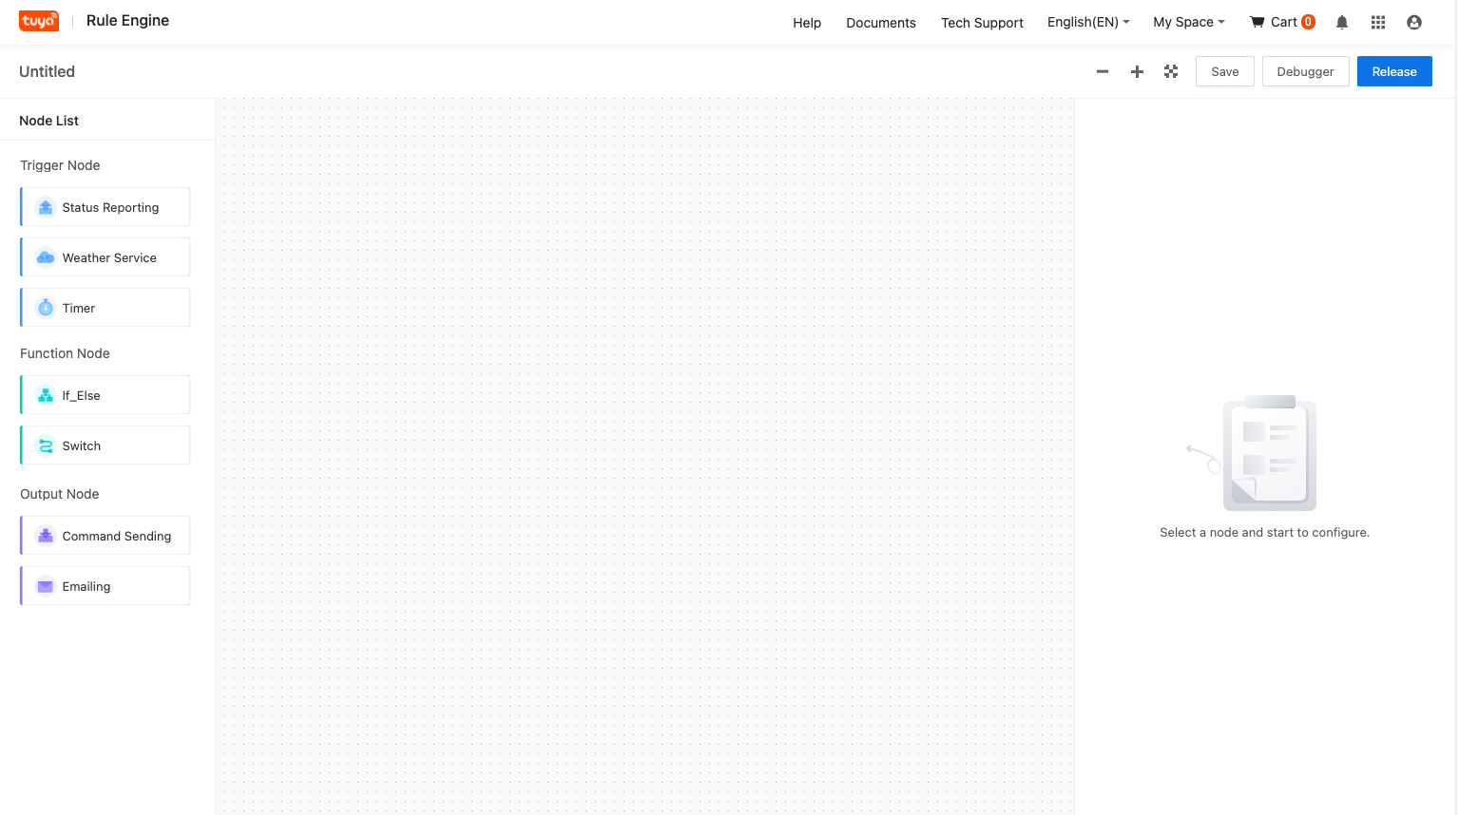Open the notifications bell
The height and width of the screenshot is (815, 1459).
1341,22
